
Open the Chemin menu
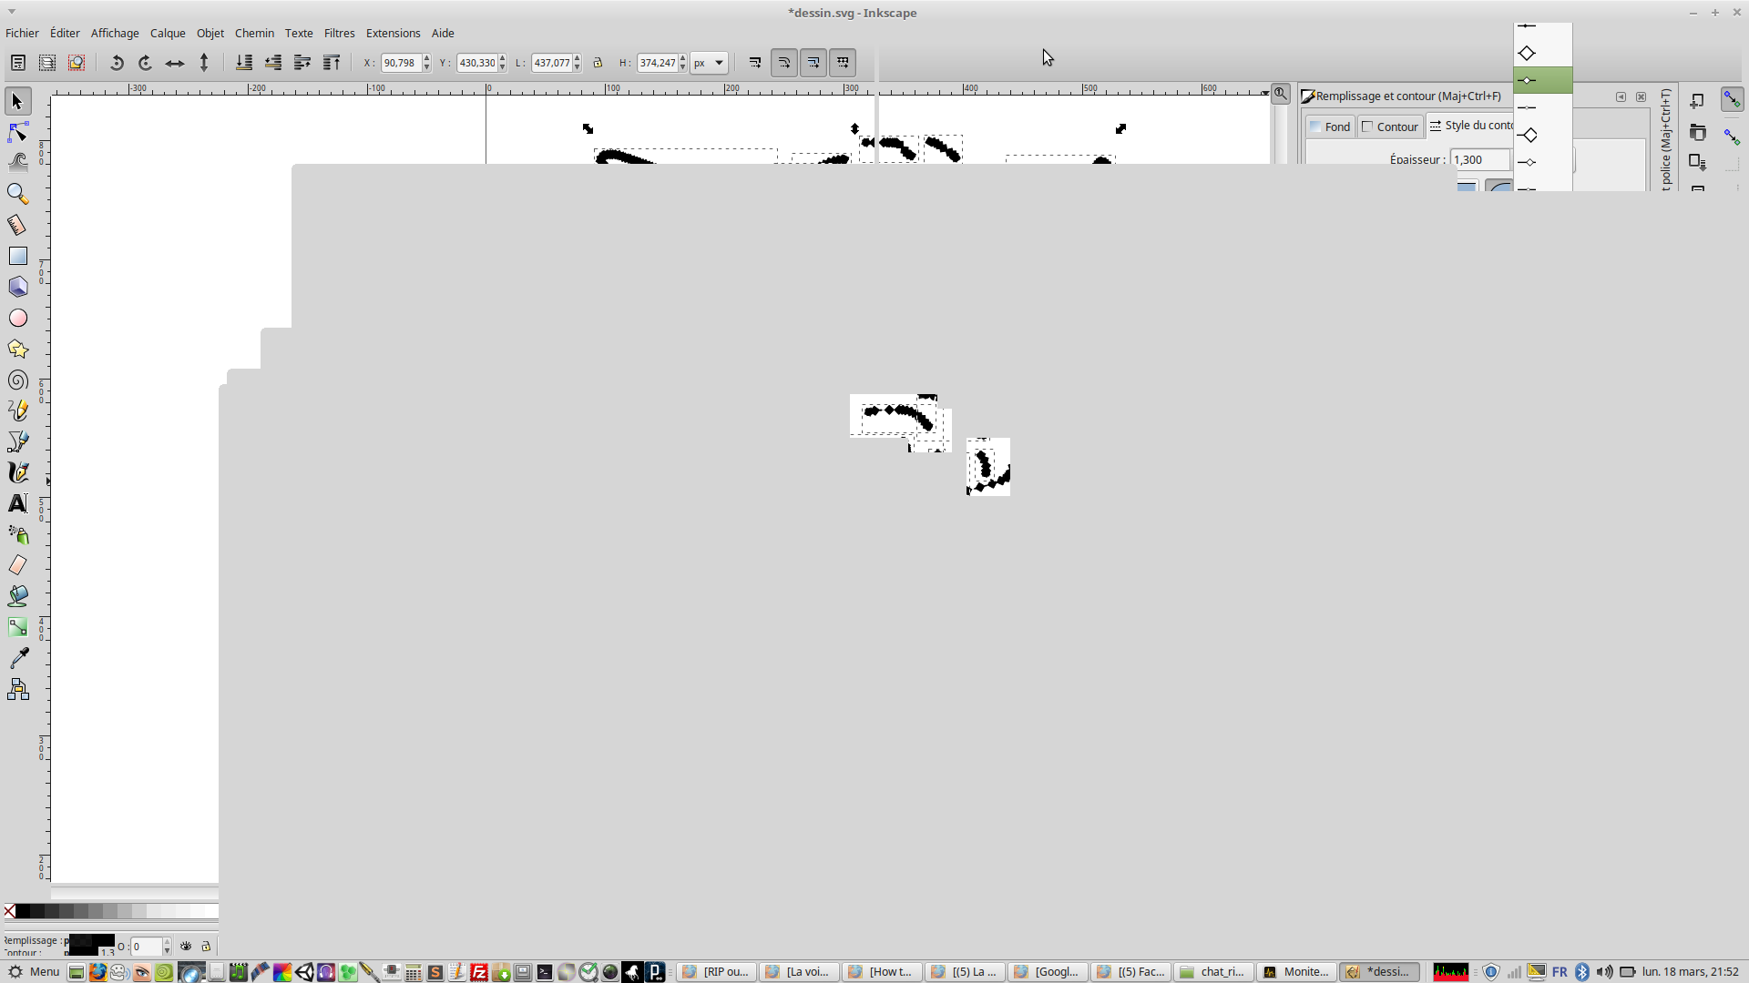[254, 33]
